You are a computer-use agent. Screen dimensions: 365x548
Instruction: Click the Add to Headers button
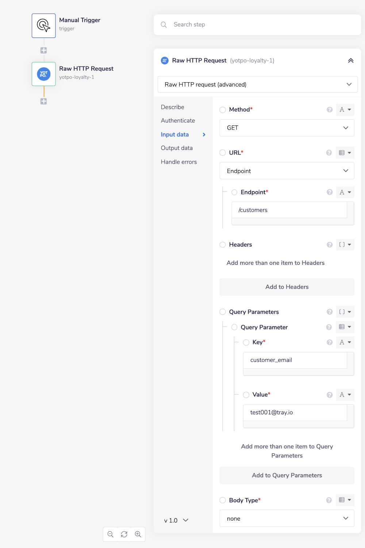(x=287, y=287)
